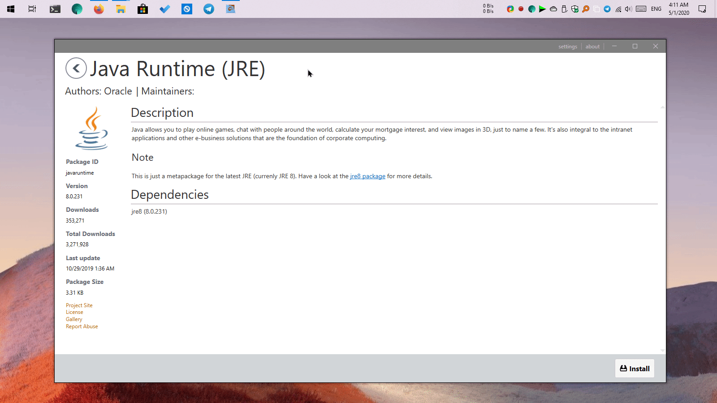Click the package ID value javaruntime

coord(80,173)
